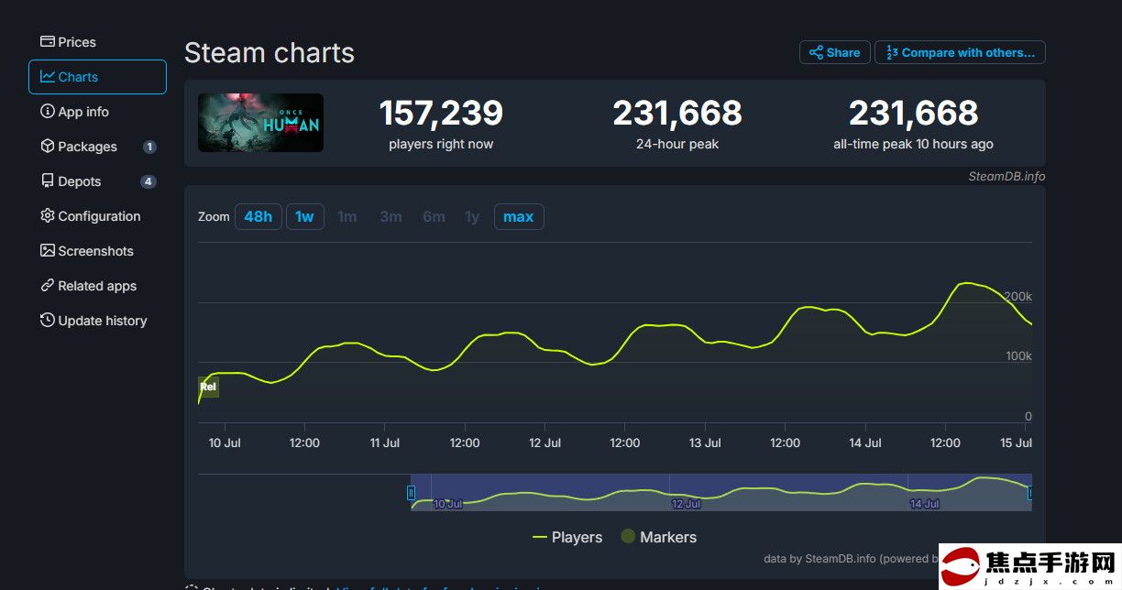The image size is (1122, 590).
Task: Click the 157,239 players right now value
Action: [x=441, y=113]
